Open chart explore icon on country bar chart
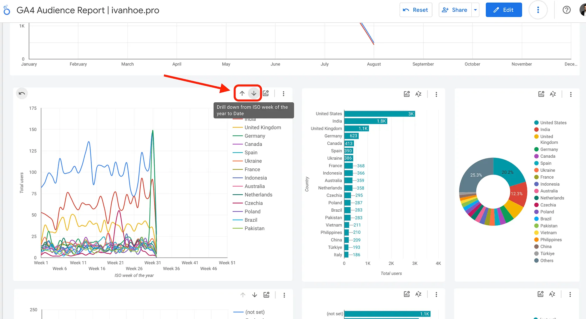The width and height of the screenshot is (586, 319). (x=407, y=94)
